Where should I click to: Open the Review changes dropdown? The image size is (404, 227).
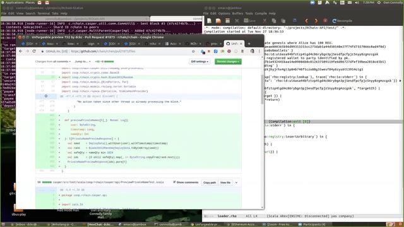[228, 62]
